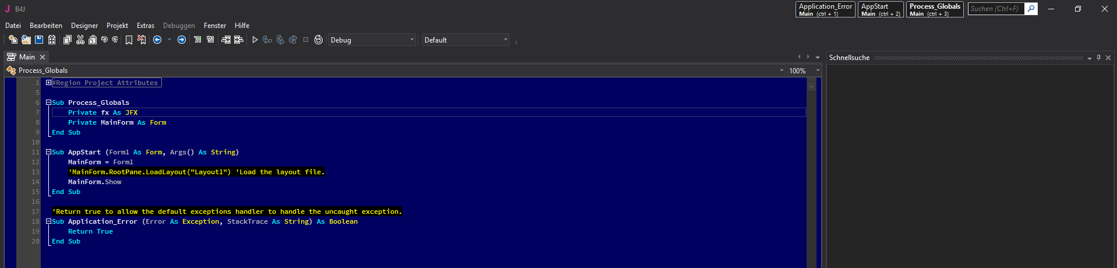Screen dimensions: 1117x268
Task: Run the project with the play icon
Action: (254, 40)
